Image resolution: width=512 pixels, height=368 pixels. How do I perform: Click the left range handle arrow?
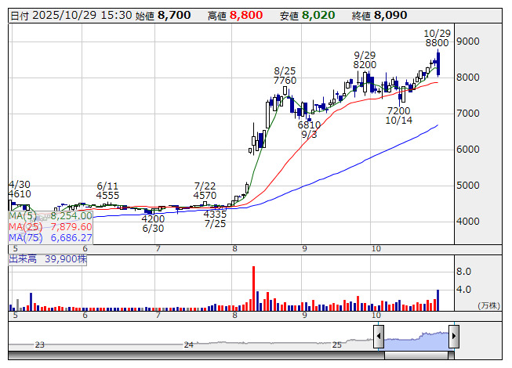point(379,337)
